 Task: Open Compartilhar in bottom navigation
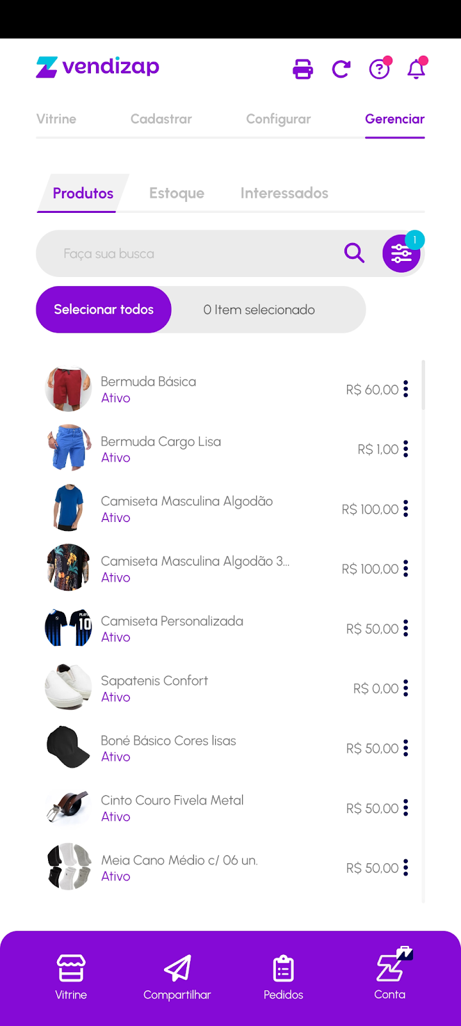pyautogui.click(x=177, y=977)
